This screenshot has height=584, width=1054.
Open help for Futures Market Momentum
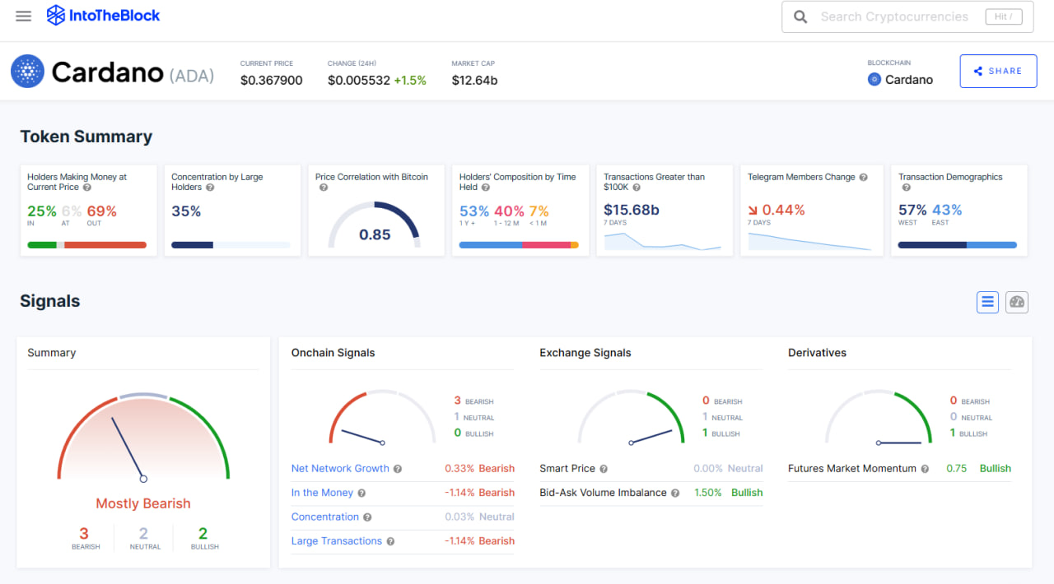click(x=925, y=469)
